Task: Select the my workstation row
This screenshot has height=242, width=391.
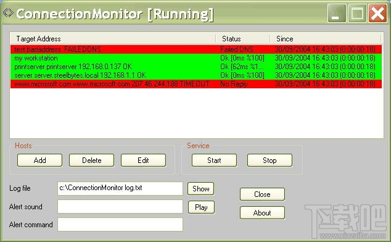Action: (196, 58)
